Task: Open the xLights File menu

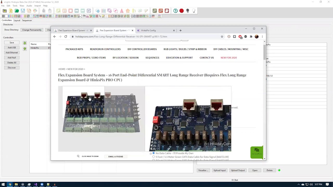Action: [x=3, y=6]
